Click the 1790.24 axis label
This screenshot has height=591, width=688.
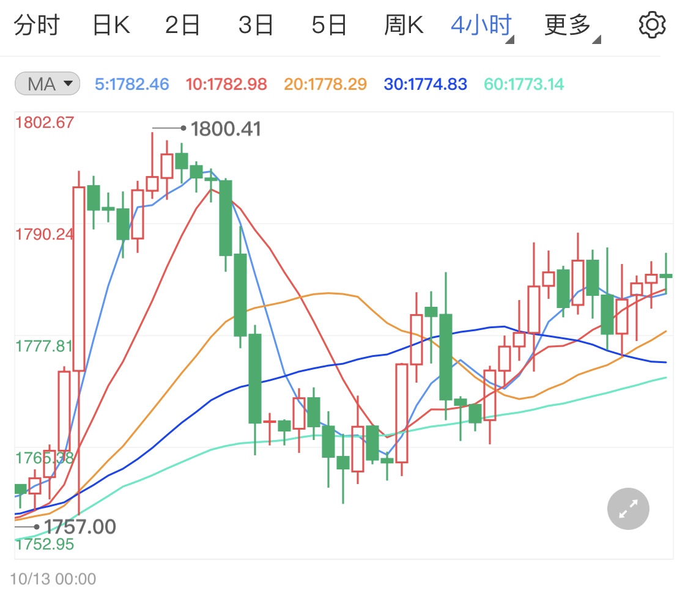tap(44, 234)
